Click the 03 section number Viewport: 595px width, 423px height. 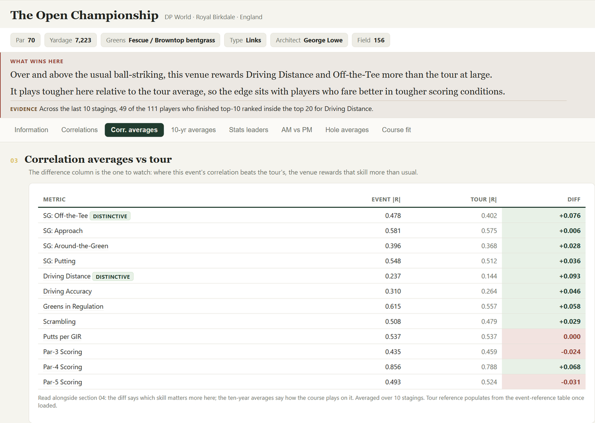14,160
